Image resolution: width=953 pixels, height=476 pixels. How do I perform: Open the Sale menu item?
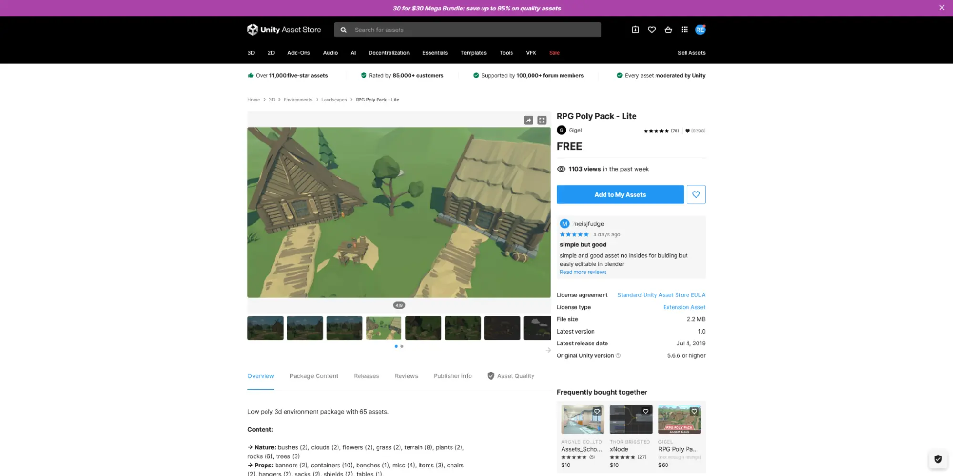click(554, 53)
